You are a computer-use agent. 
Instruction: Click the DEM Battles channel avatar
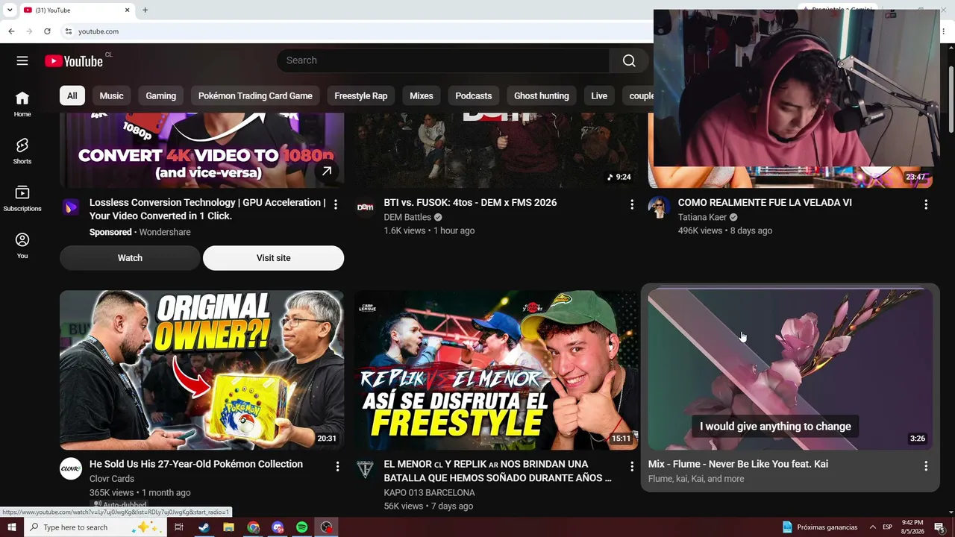[x=365, y=207]
